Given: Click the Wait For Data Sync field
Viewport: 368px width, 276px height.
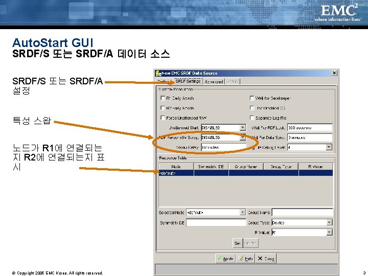Looking at the screenshot, I should point(310,137).
